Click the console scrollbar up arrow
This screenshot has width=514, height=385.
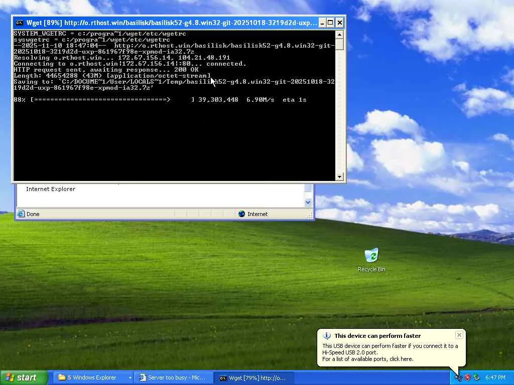(340, 35)
